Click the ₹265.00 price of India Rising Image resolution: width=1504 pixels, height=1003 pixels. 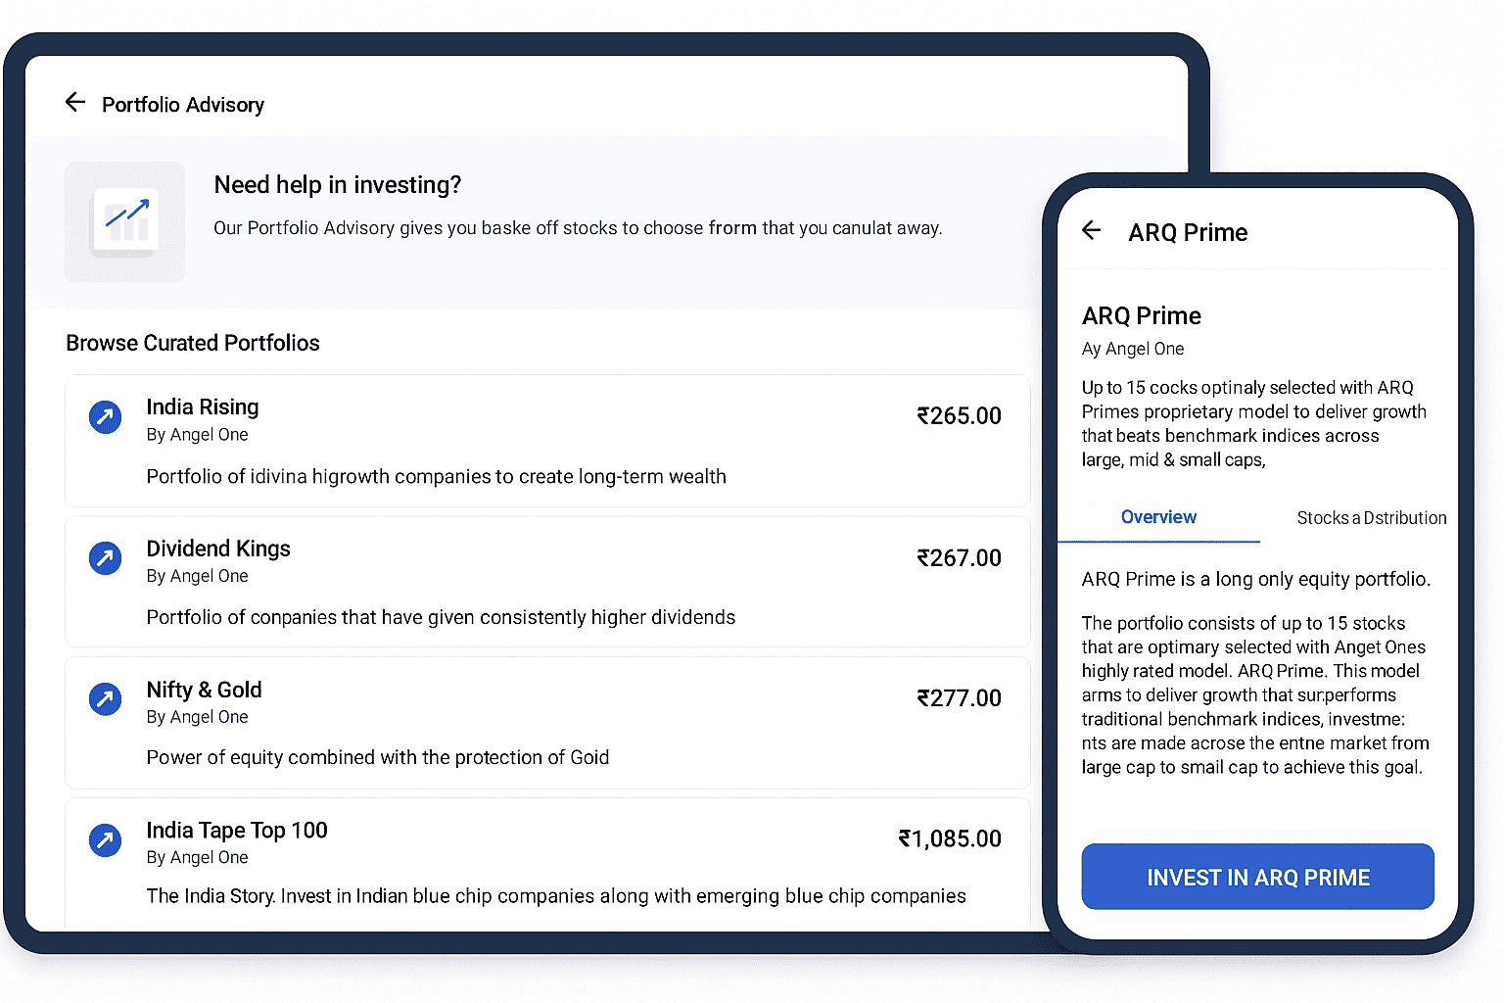[959, 415]
